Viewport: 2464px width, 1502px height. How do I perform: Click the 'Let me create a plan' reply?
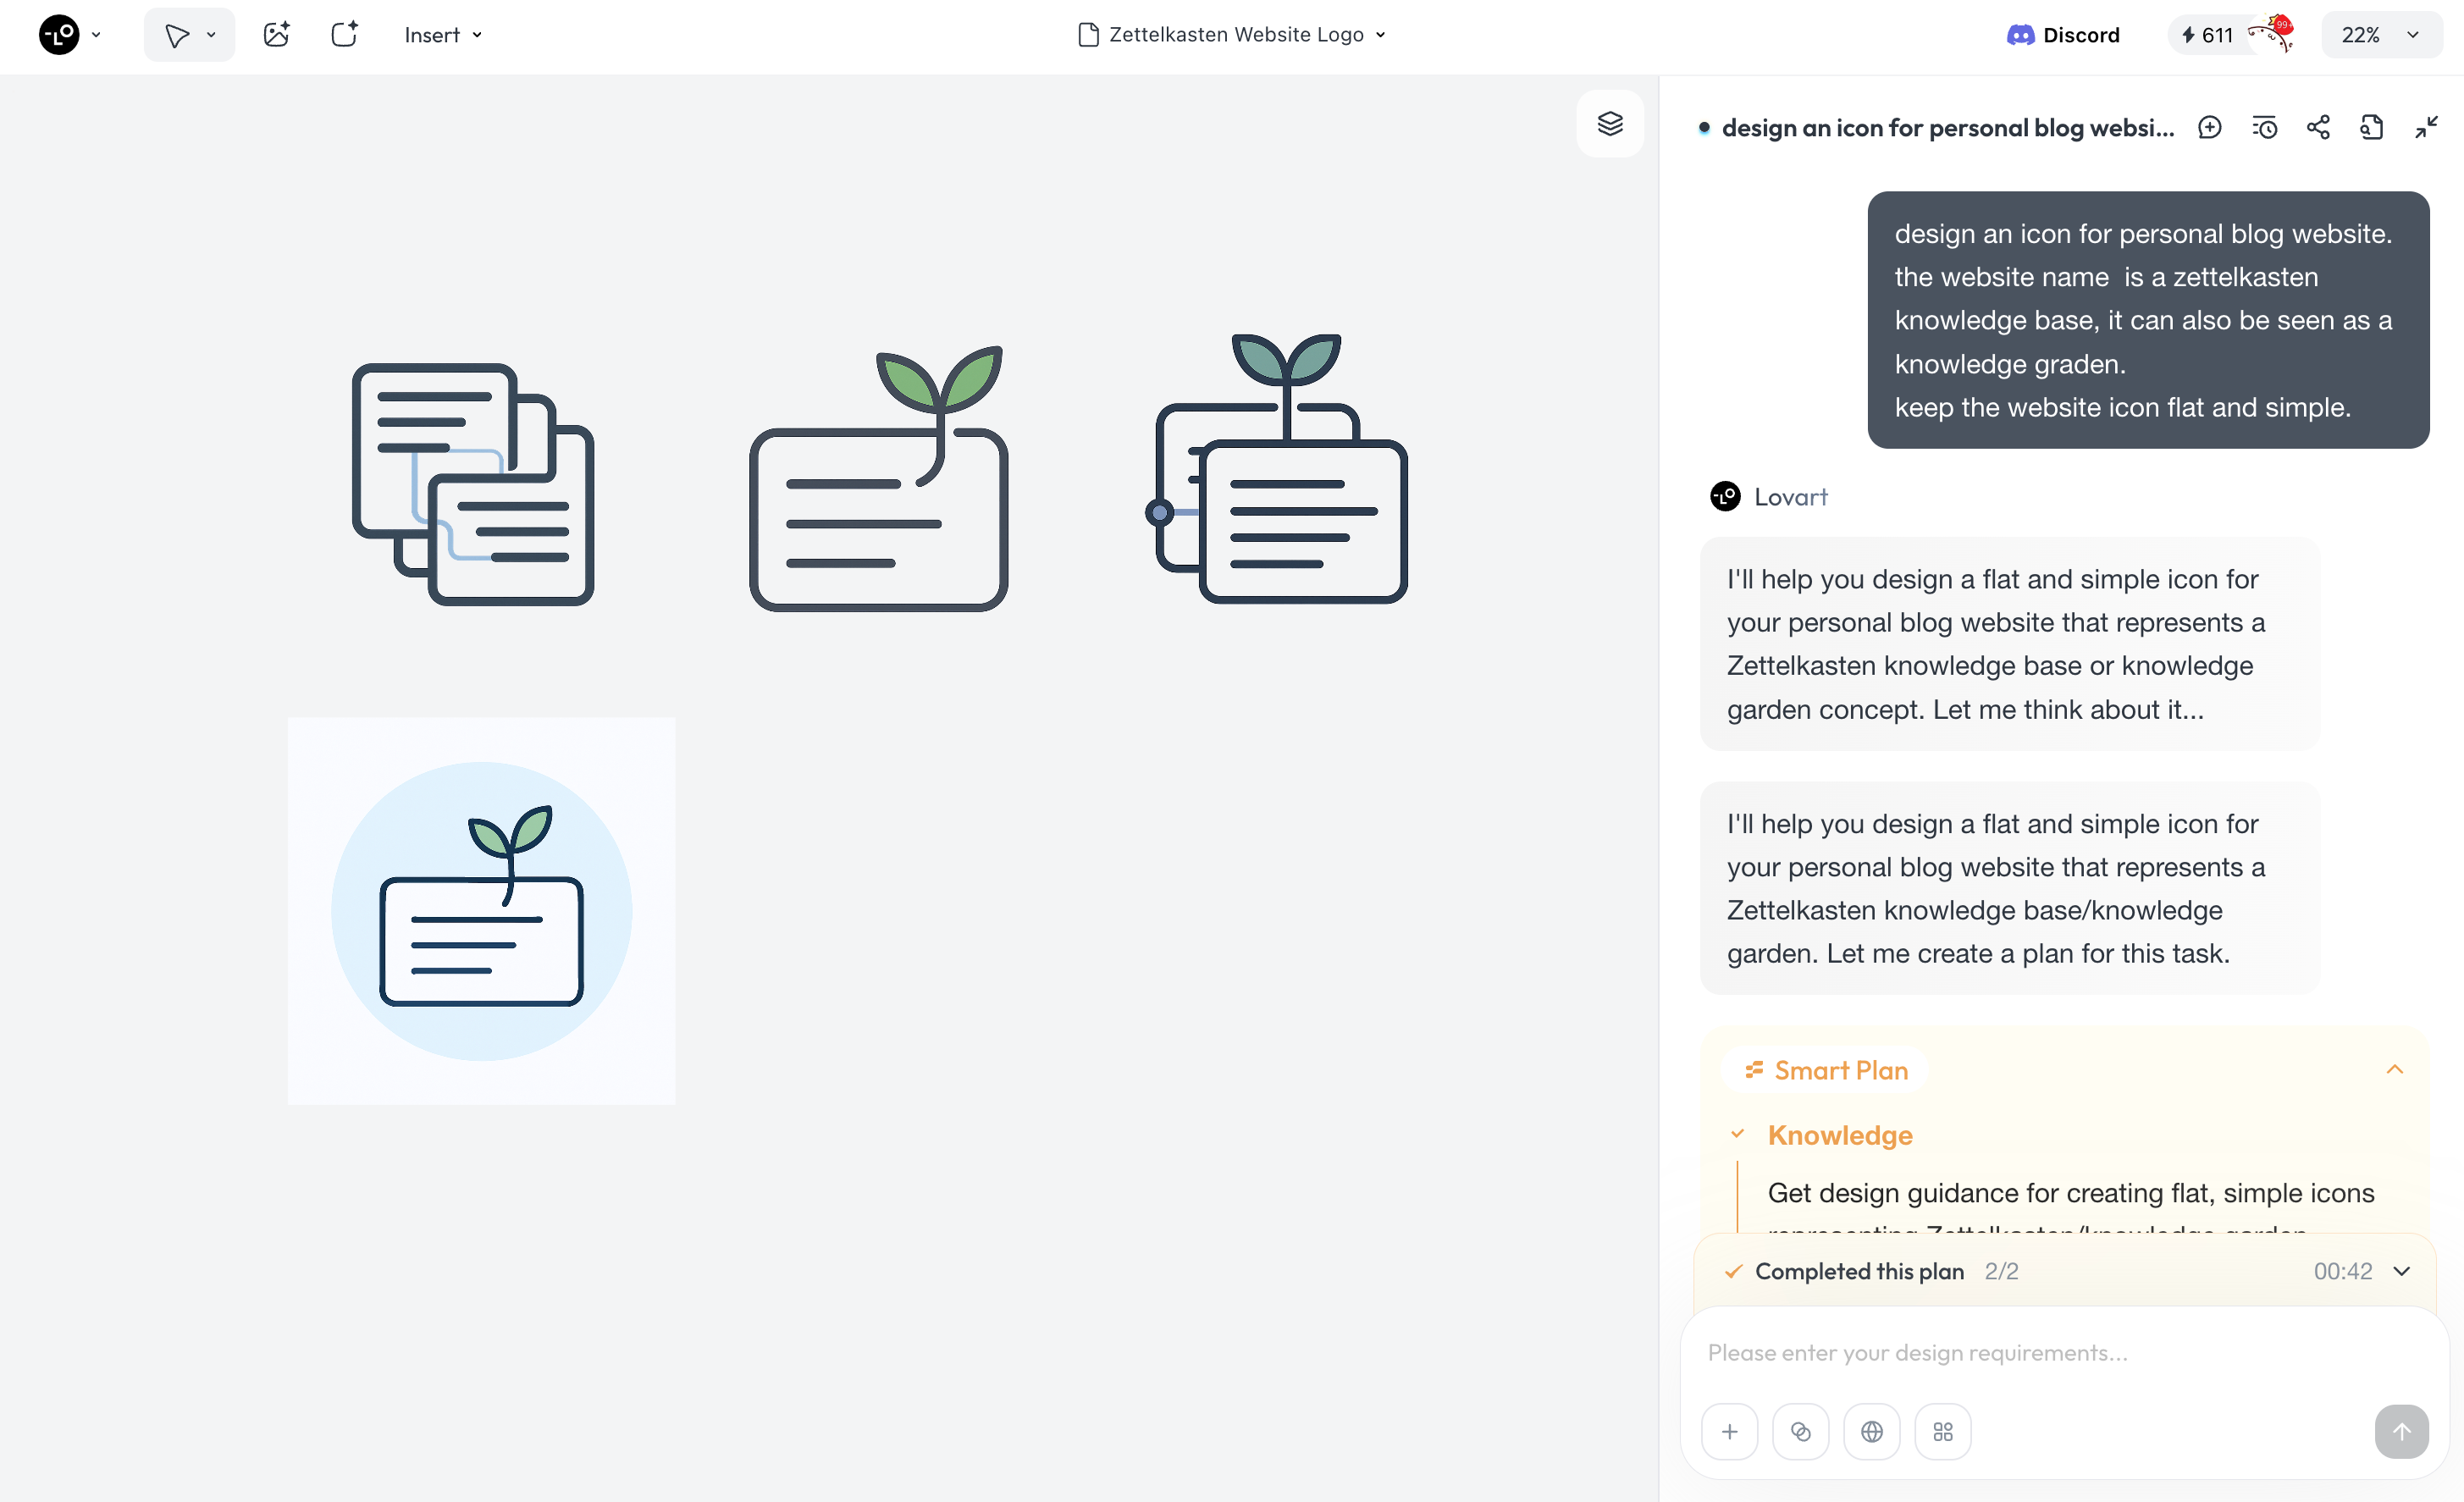point(2009,888)
